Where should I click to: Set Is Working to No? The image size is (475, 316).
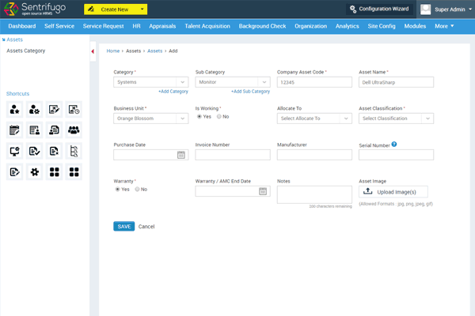tap(219, 116)
